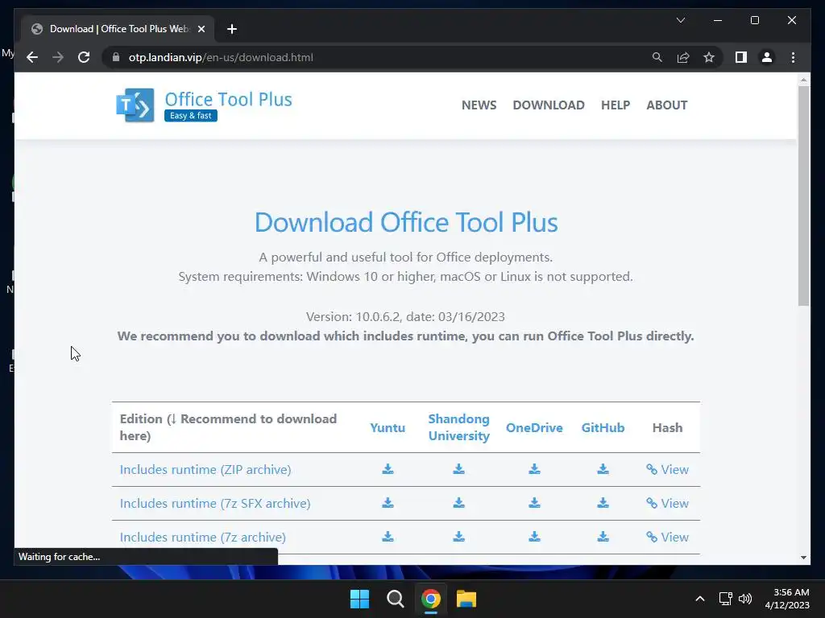This screenshot has height=618, width=825.
Task: Share this page icon
Action: (x=683, y=57)
